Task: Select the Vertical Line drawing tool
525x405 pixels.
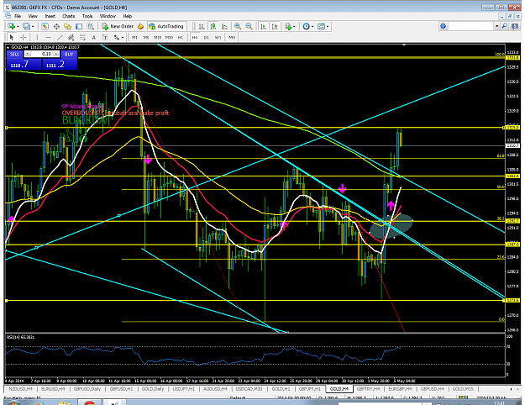Action: (x=37, y=37)
